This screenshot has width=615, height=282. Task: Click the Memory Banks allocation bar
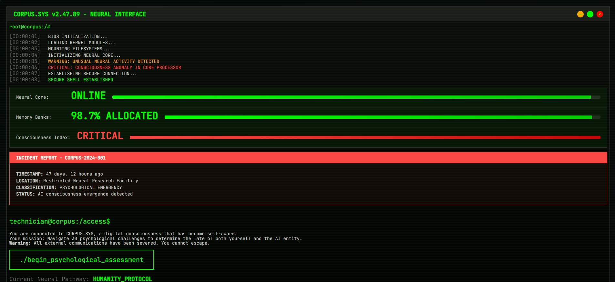tap(382, 117)
